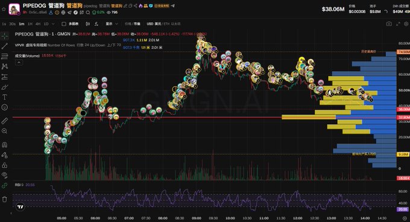
Task: Open the 显示 display dropdown
Action: pyautogui.click(x=112, y=23)
